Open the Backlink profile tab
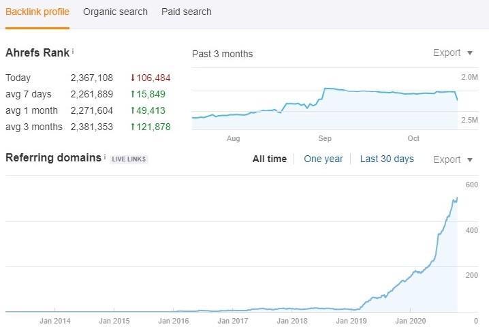Image resolution: width=489 pixels, height=331 pixels. [x=37, y=12]
